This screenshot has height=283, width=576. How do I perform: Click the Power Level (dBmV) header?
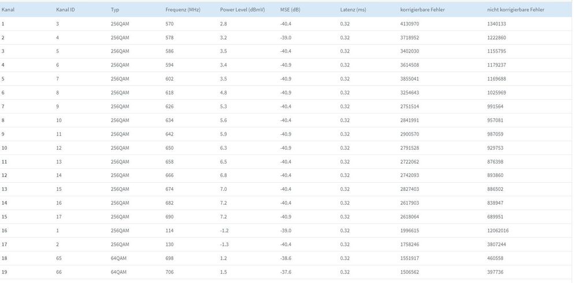(x=242, y=10)
